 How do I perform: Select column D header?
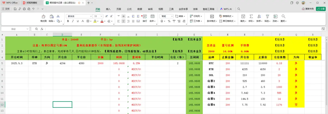point(62,35)
